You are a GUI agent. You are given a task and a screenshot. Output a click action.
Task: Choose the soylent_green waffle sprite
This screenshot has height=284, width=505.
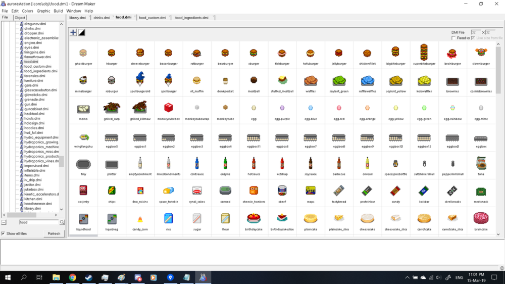pos(339,81)
